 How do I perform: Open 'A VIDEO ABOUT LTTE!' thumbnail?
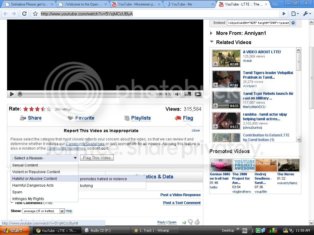tap(226, 58)
